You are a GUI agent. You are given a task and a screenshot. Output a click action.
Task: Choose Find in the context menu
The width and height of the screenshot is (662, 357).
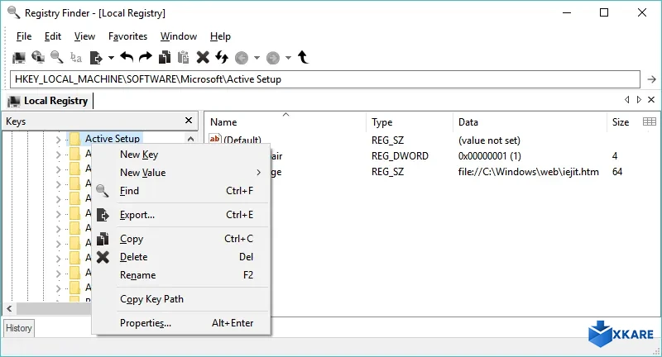click(x=181, y=191)
